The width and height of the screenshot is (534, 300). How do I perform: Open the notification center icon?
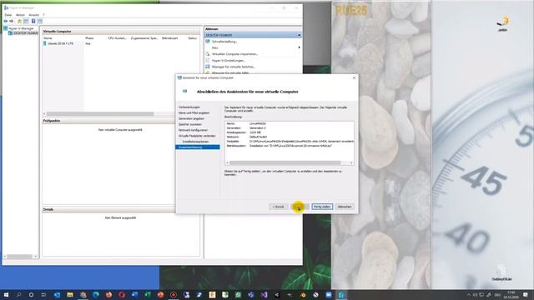click(526, 295)
